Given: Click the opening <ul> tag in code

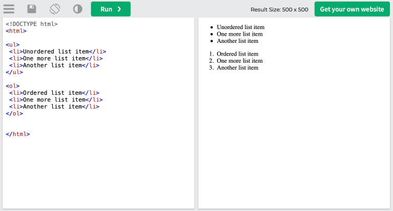Looking at the screenshot, I should click(x=14, y=44).
